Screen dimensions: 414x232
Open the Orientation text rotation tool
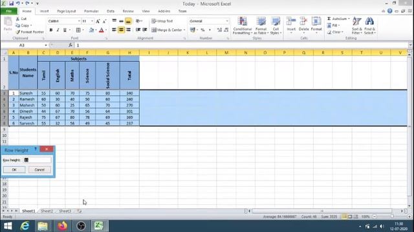[x=139, y=21]
